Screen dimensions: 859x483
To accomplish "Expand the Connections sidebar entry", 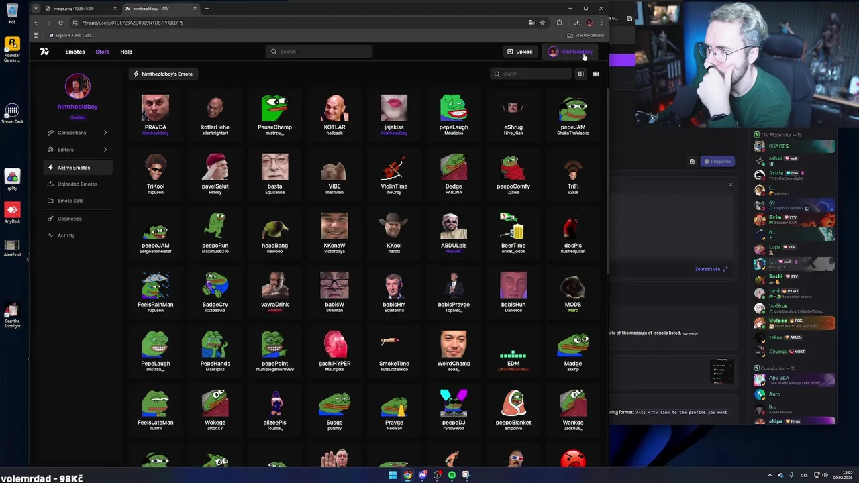I will pyautogui.click(x=77, y=133).
